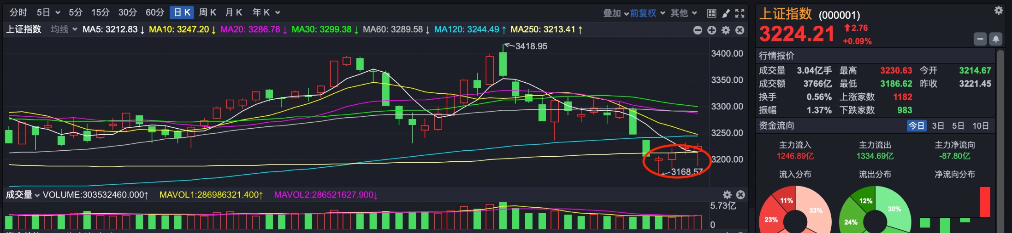The image size is (1012, 233).
Task: Click the minus button beside the bell
Action: point(980,40)
